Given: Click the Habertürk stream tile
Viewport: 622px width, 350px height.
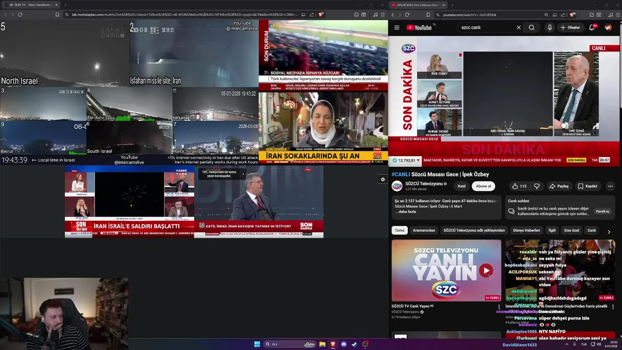Looking at the screenshot, I should tap(129, 202).
